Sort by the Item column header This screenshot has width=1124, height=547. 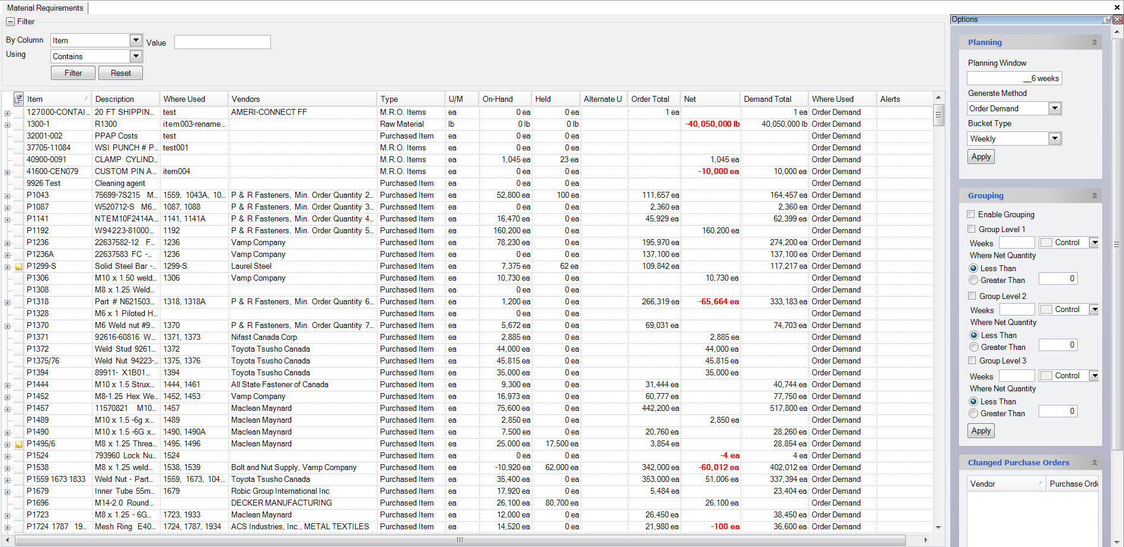58,99
